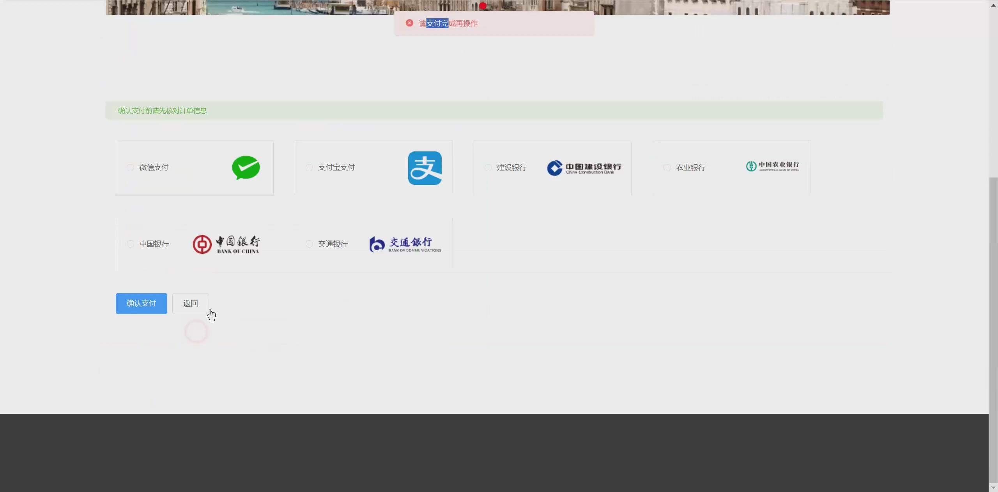Click the 中国银行 label text
This screenshot has height=492, width=998.
(154, 244)
